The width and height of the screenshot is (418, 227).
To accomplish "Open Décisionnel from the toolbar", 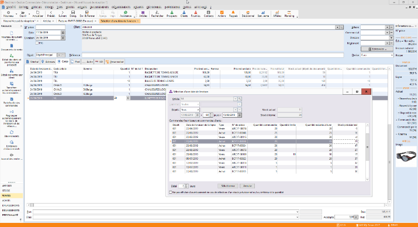I will (x=248, y=14).
